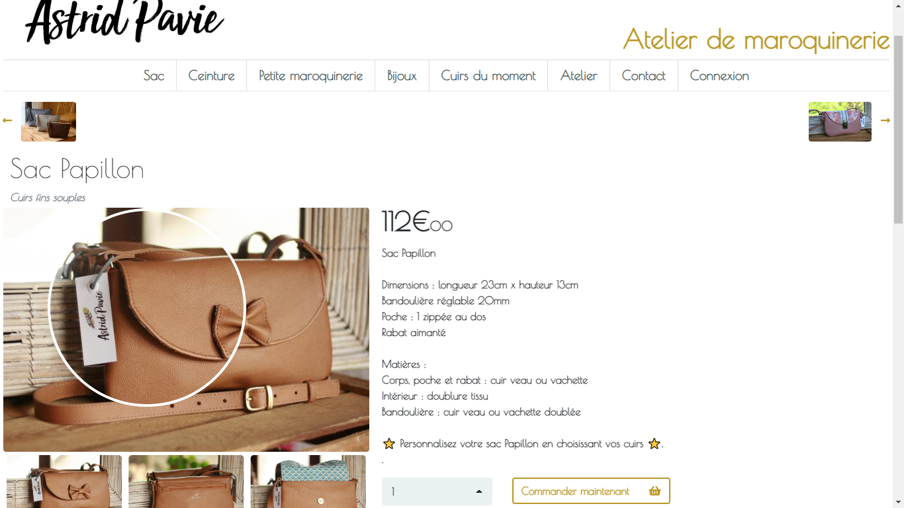Open the Atelier page
The height and width of the screenshot is (508, 904).
[579, 75]
